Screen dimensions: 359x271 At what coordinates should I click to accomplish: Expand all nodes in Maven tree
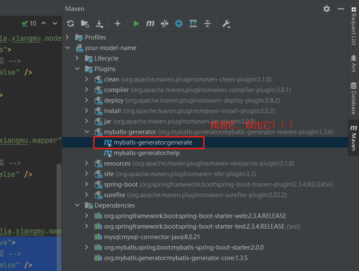tap(193, 24)
